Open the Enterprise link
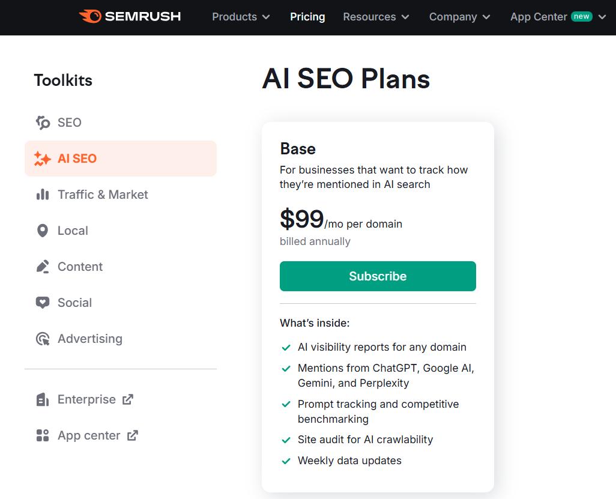The width and height of the screenshot is (616, 499). 86,399
